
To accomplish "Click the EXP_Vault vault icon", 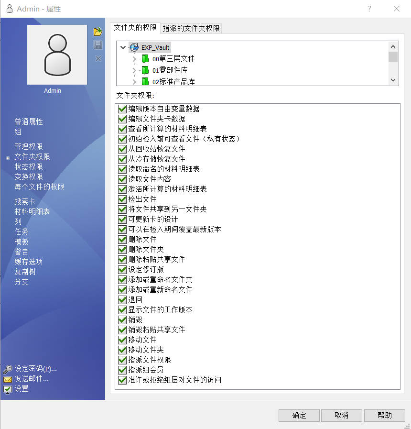I will click(134, 47).
